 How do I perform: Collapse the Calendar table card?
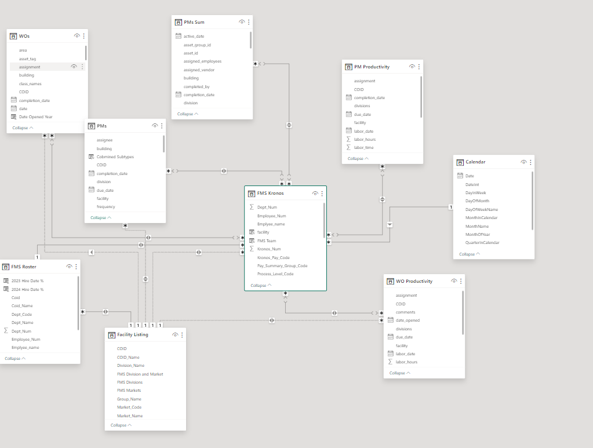click(x=470, y=254)
